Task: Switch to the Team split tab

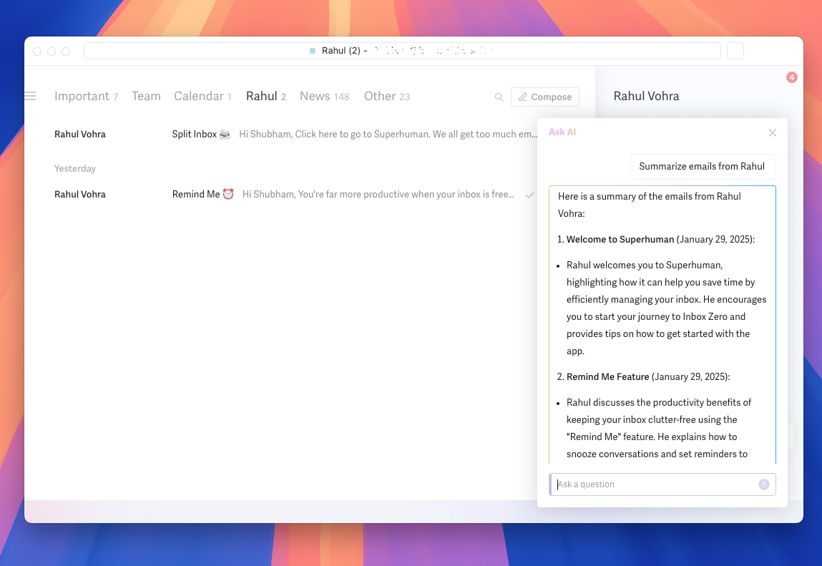Action: click(x=146, y=97)
